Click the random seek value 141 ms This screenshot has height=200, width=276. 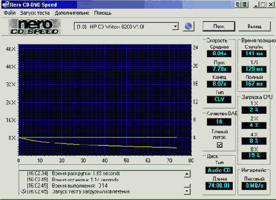254,54
